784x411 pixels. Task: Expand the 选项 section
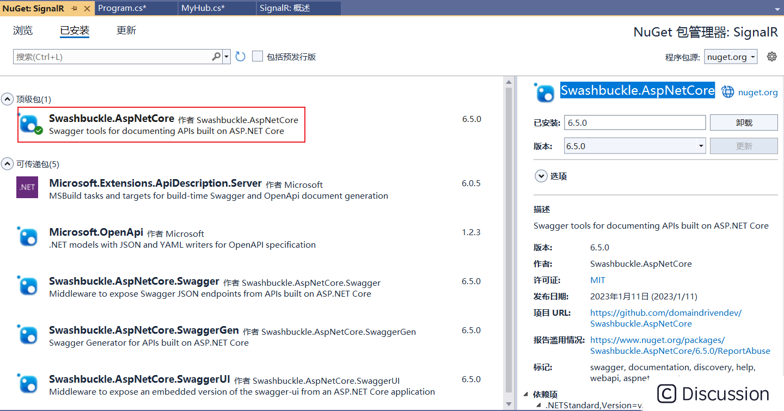541,176
